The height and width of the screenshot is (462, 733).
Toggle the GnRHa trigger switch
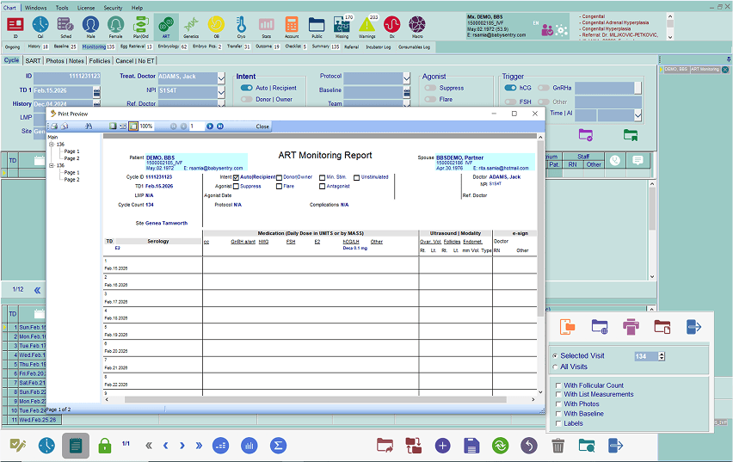pos(543,88)
